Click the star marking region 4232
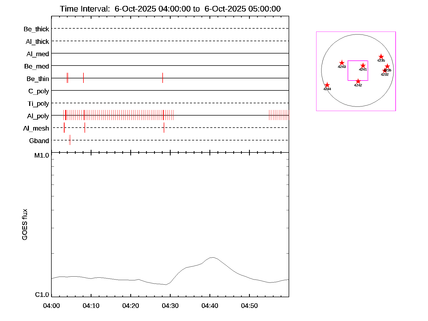This screenshot has width=428, height=321. (385, 71)
